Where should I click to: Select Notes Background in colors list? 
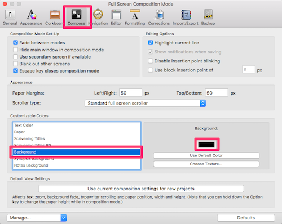coord(77,165)
